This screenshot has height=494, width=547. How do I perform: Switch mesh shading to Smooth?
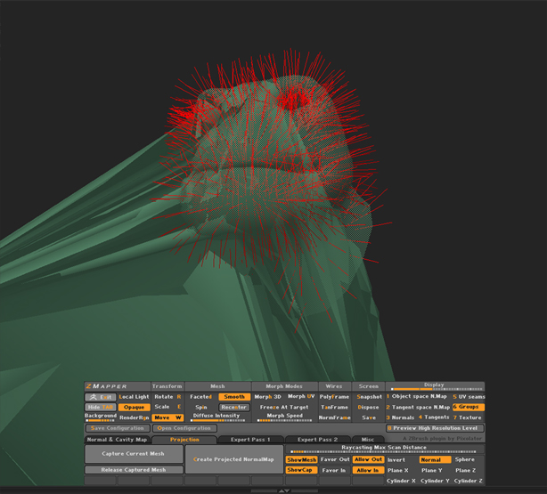[234, 397]
